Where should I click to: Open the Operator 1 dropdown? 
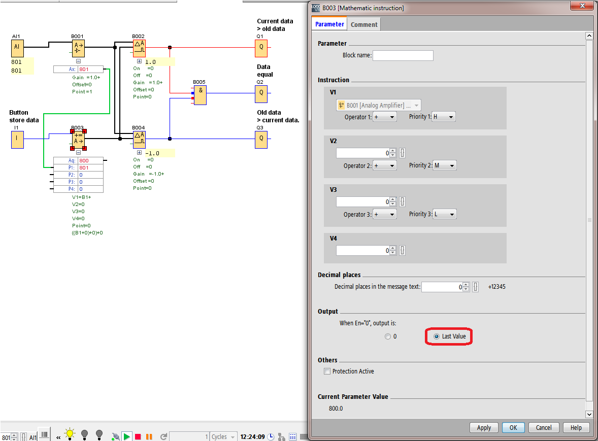384,117
